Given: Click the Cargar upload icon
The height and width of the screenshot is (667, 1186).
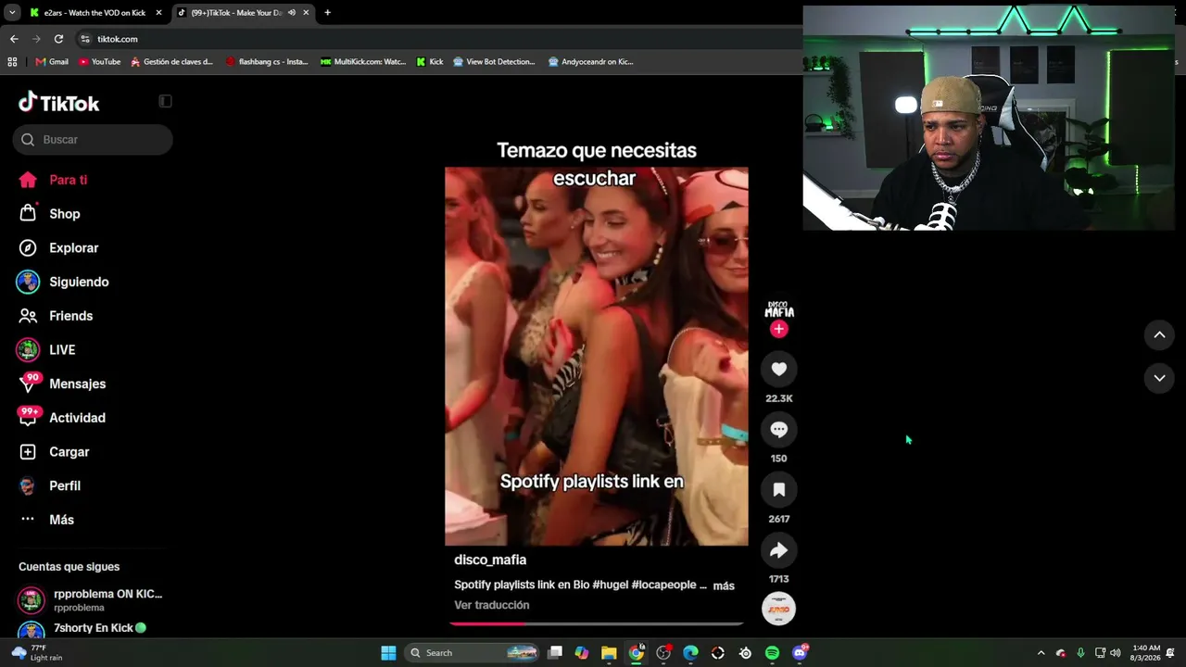Looking at the screenshot, I should coord(28,452).
